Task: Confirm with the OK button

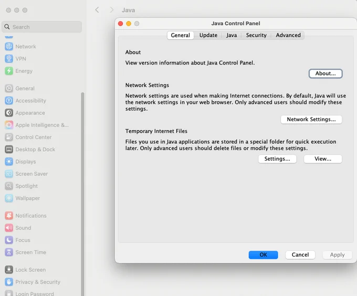Action: pyautogui.click(x=263, y=255)
